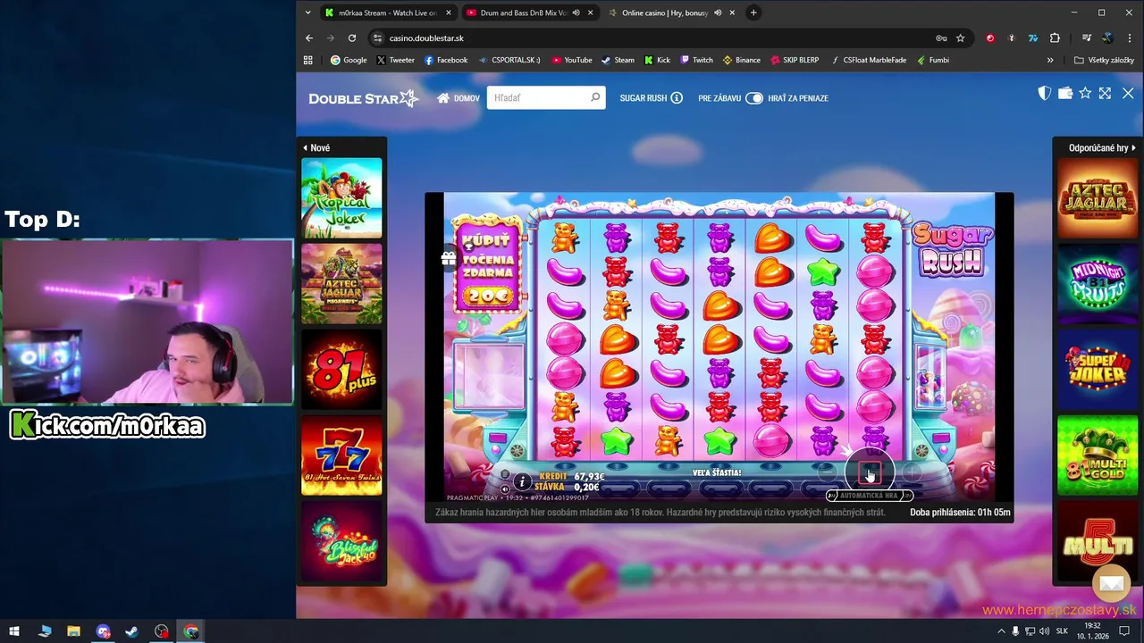Open Super Joker game thumbnail

[x=1098, y=370]
